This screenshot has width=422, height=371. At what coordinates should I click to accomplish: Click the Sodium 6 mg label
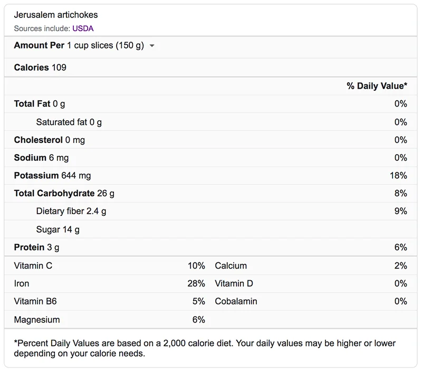[x=41, y=158]
